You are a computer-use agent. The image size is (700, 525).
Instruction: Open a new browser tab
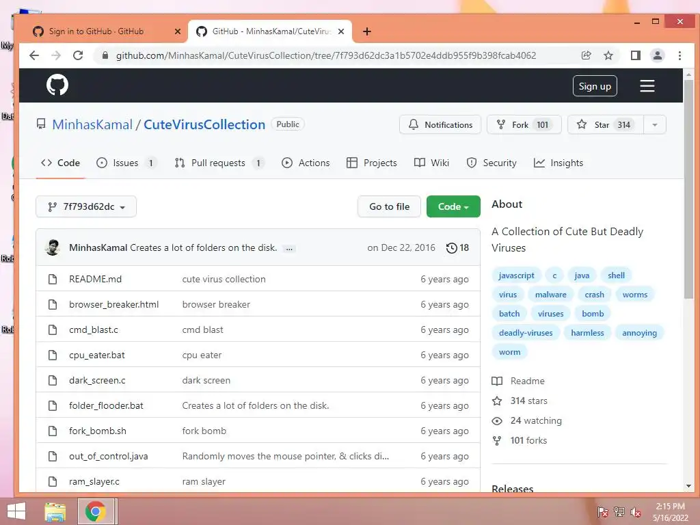pos(366,31)
